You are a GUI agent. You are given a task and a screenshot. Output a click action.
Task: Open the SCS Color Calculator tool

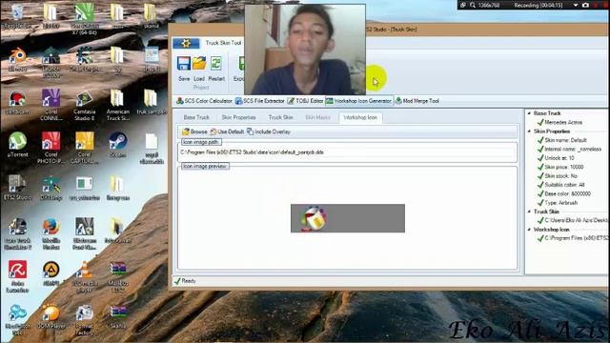pyautogui.click(x=204, y=101)
